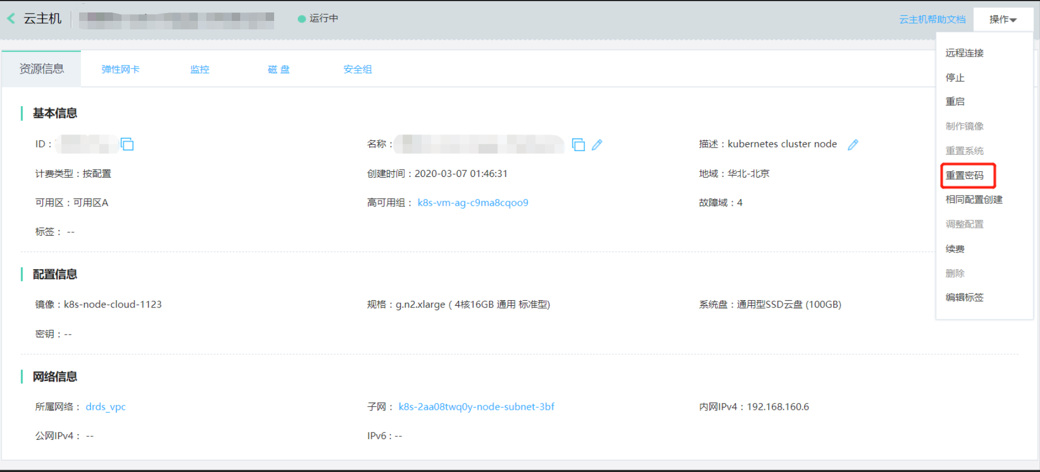The image size is (1040, 472).
Task: Click the back arrow beside 云主机
Action: 11,19
